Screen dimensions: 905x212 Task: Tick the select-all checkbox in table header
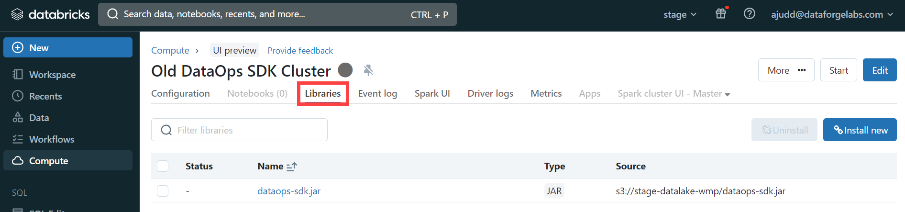click(x=163, y=166)
